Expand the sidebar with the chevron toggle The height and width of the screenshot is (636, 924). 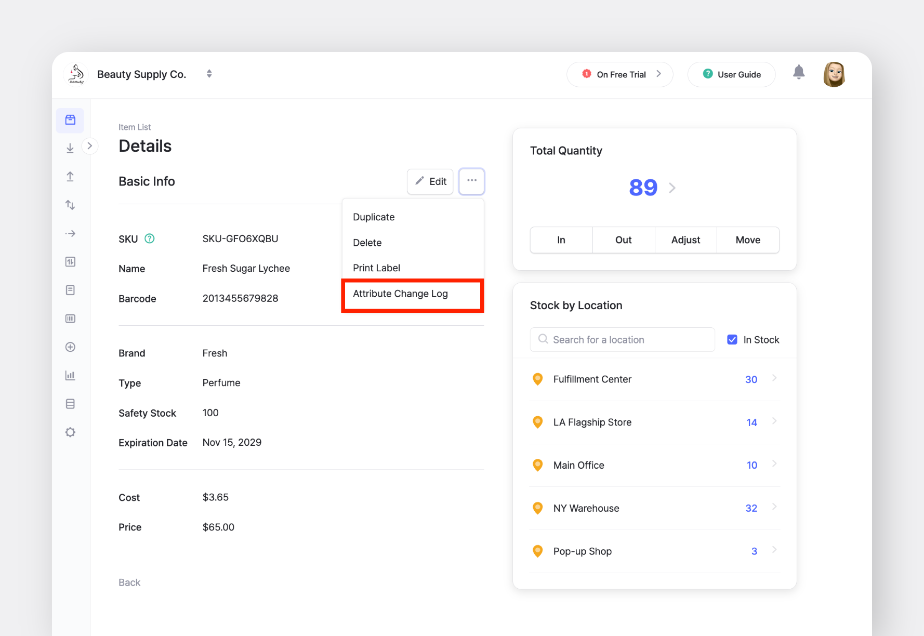90,146
